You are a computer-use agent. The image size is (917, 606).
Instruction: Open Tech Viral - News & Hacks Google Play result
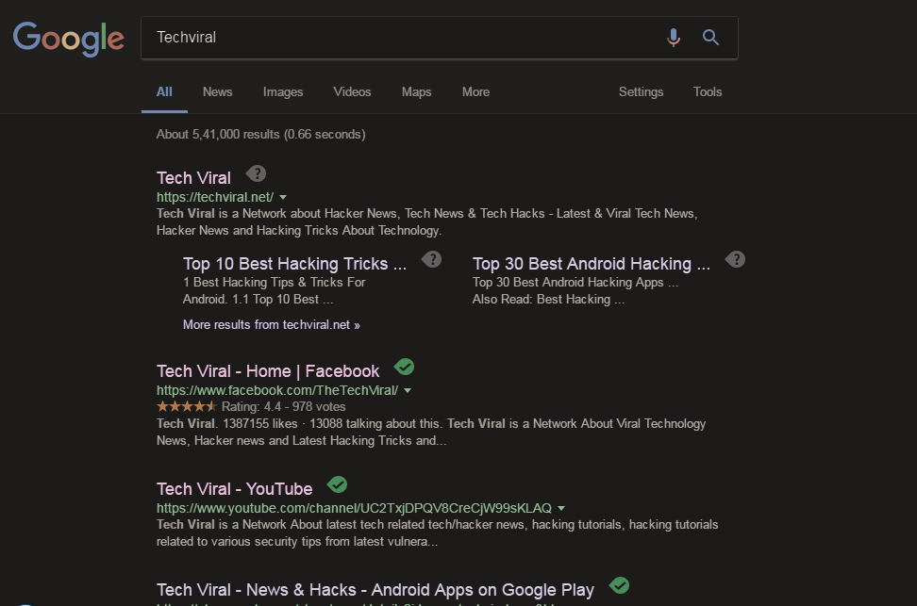pyautogui.click(x=375, y=590)
